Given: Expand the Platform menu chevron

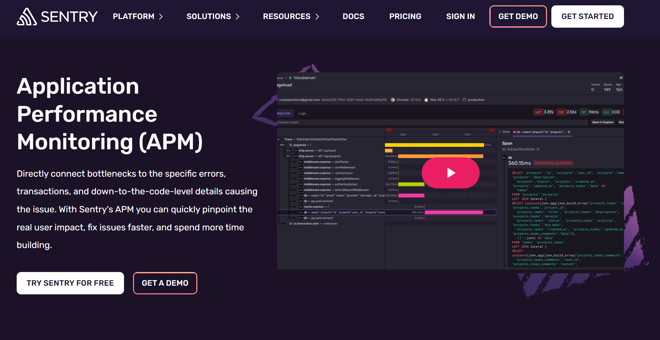Looking at the screenshot, I should [161, 17].
